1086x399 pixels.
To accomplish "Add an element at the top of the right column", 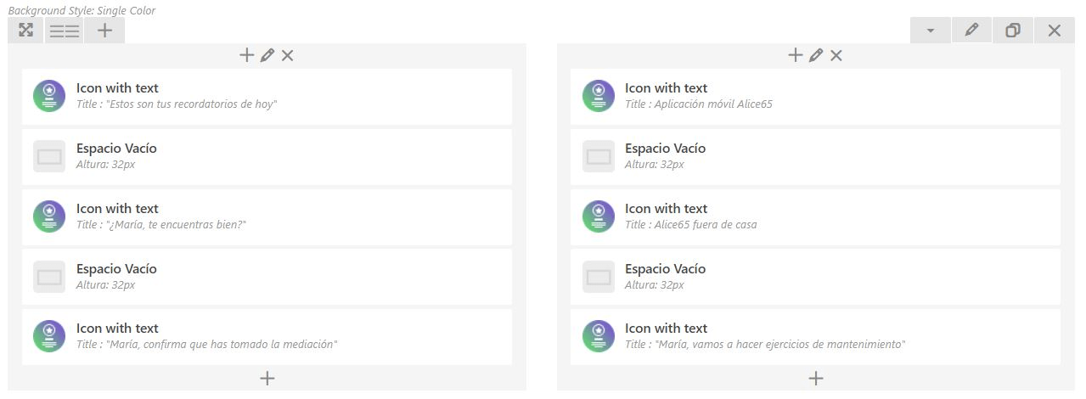I will click(796, 55).
